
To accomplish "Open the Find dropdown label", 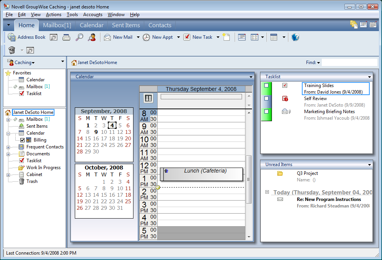I will [313, 63].
